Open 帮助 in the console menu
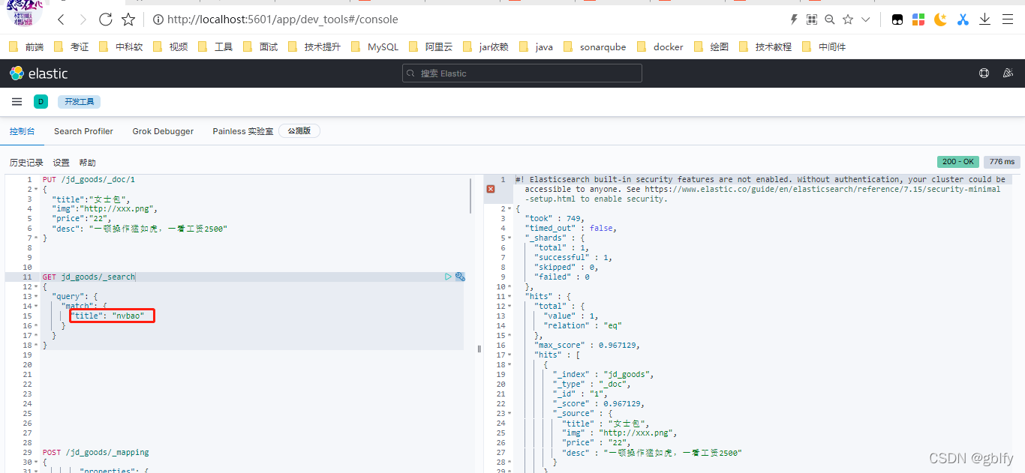The height and width of the screenshot is (473, 1025). coord(87,163)
